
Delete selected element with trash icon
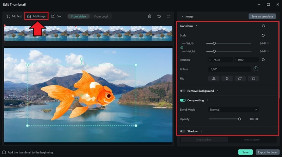(x=149, y=16)
